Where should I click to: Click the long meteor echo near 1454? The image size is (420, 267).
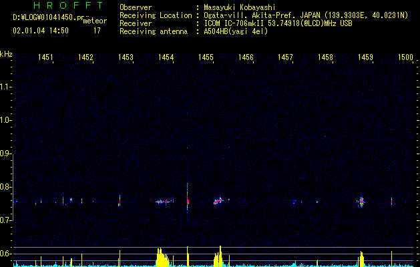tap(162, 202)
